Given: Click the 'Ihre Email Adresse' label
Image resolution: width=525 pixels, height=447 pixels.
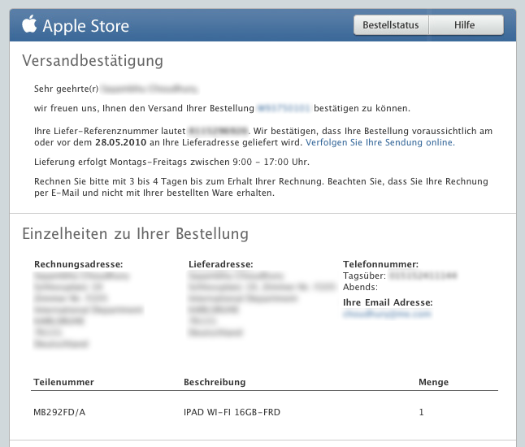Looking at the screenshot, I should click(388, 302).
